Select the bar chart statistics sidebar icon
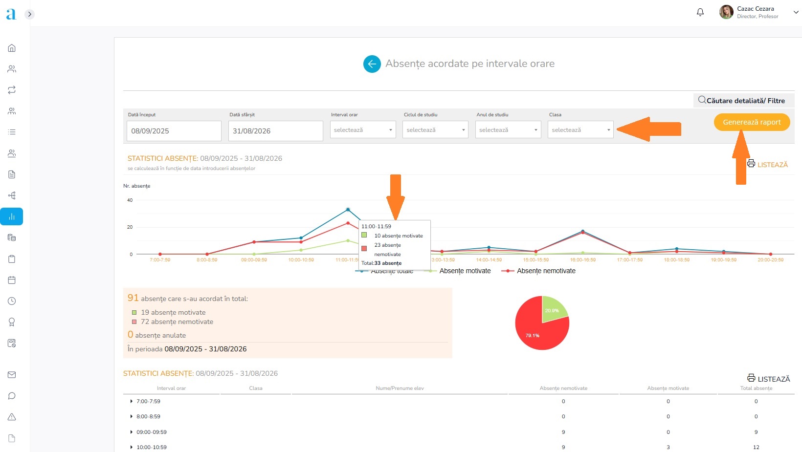This screenshot has height=452, width=802. tap(12, 216)
